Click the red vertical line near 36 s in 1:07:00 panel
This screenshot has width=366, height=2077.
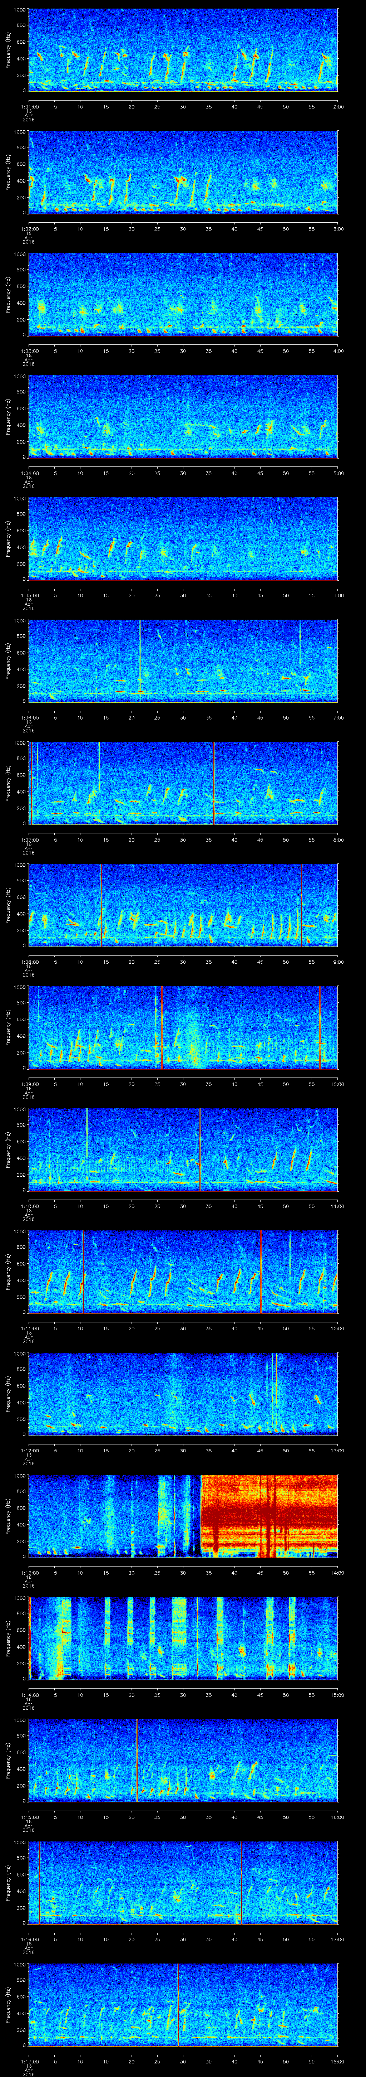point(214,783)
